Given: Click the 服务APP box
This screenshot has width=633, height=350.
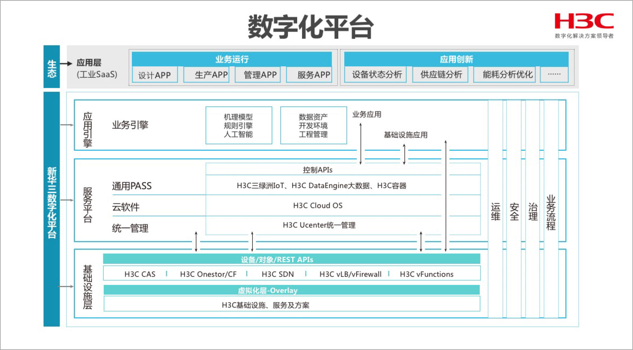Looking at the screenshot, I should (309, 75).
